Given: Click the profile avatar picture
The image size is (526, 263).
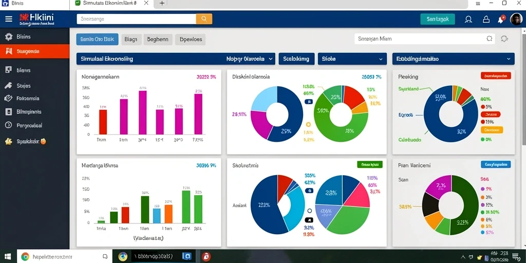Looking at the screenshot, I should (516, 19).
